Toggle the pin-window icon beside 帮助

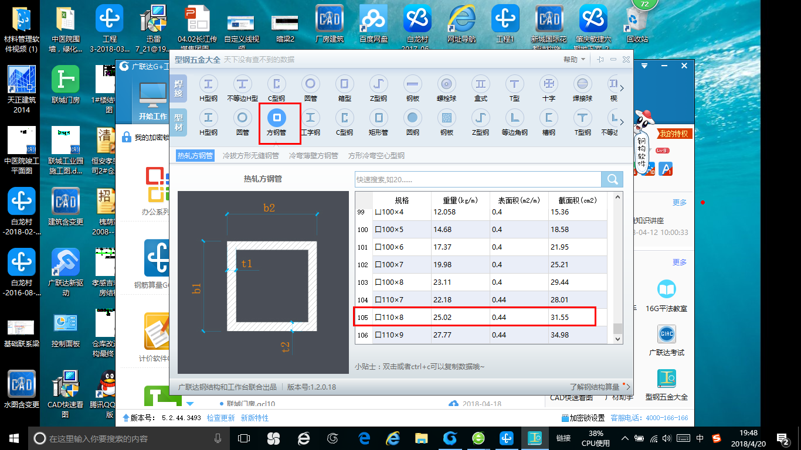(x=600, y=60)
